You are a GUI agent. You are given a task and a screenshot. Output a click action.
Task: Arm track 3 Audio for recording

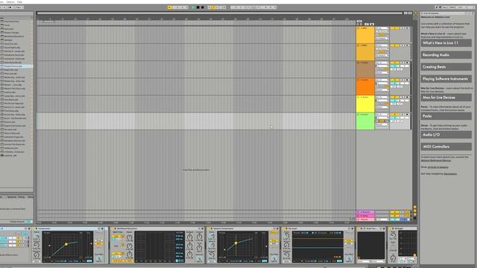(408, 63)
